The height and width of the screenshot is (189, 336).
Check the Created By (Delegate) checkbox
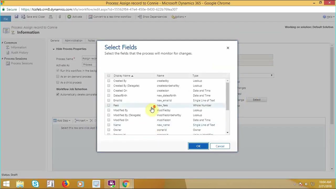click(109, 86)
